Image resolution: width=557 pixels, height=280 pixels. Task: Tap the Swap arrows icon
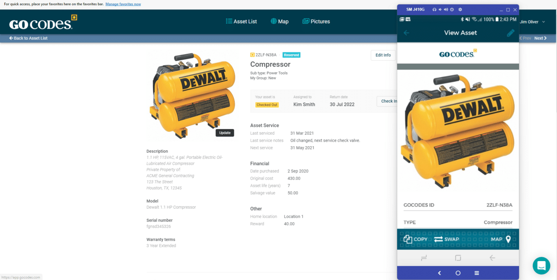click(439, 239)
